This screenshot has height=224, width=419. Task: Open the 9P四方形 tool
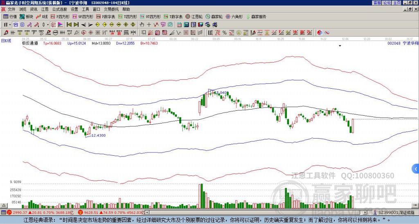point(83,16)
